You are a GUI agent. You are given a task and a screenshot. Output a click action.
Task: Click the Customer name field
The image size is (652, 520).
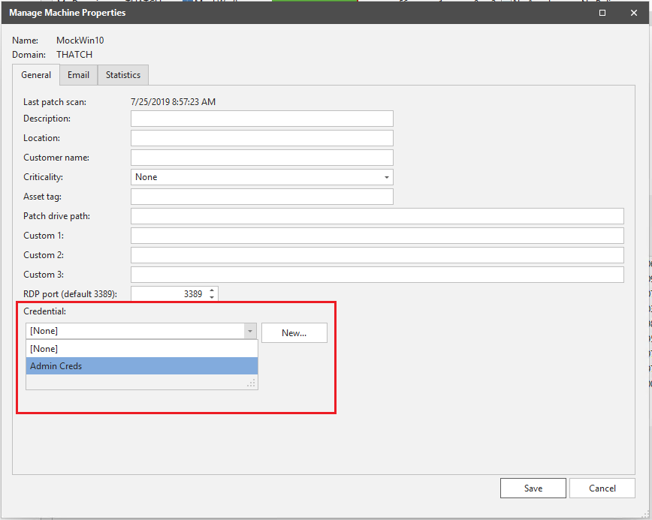pyautogui.click(x=261, y=158)
